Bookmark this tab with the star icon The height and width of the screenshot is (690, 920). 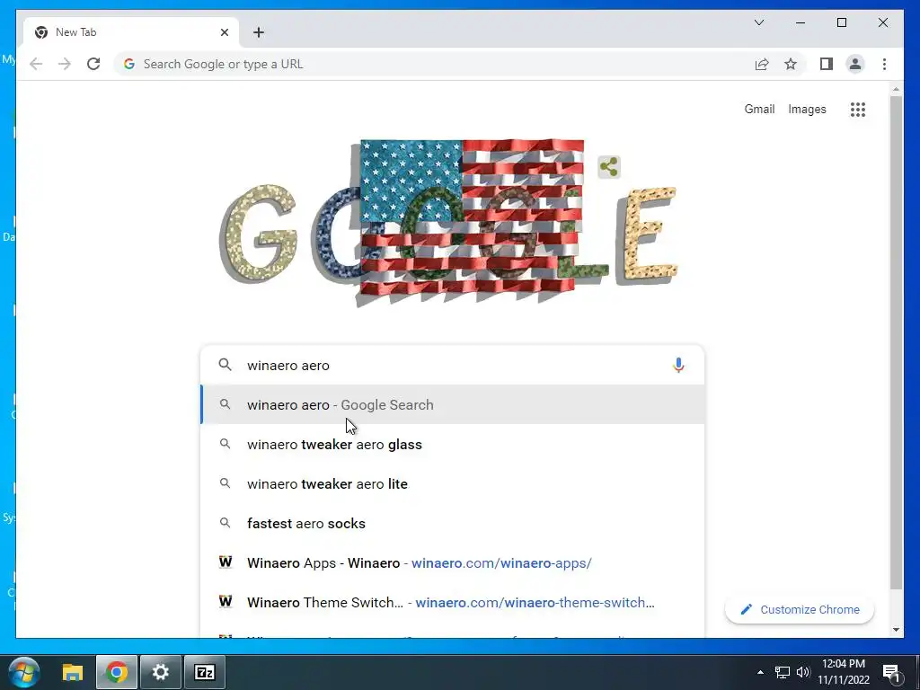[791, 64]
